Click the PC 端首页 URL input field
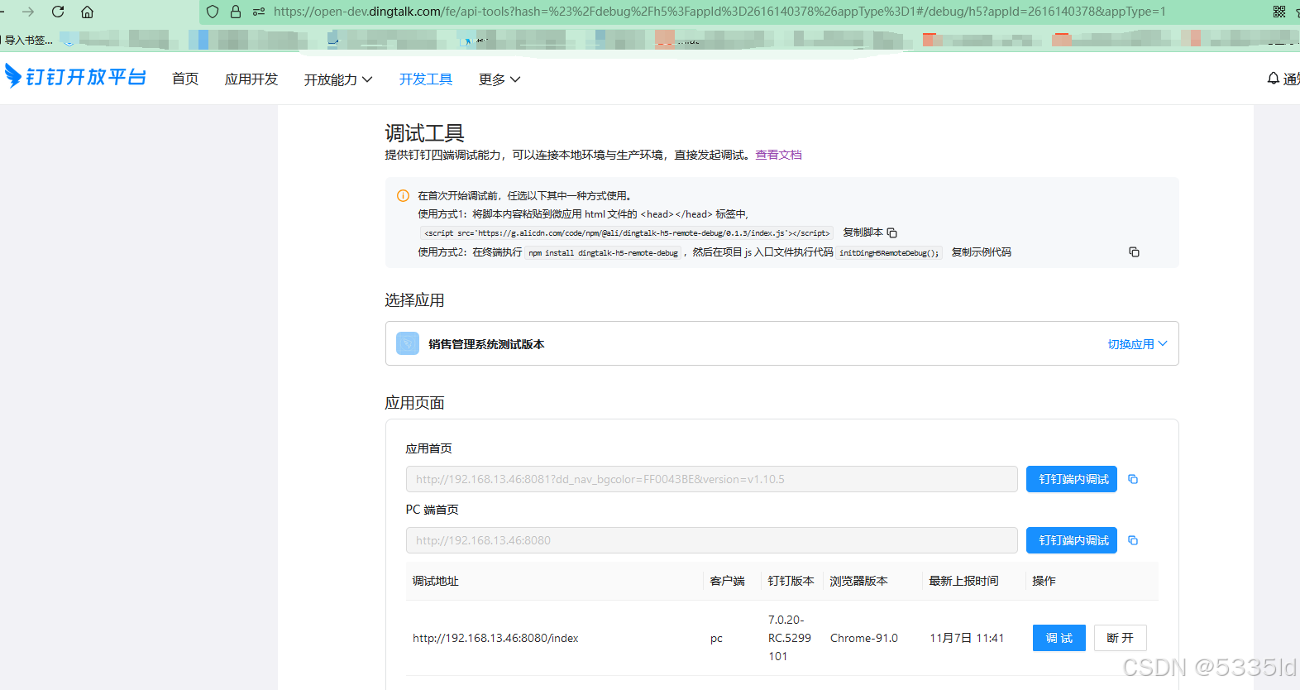 [x=712, y=540]
